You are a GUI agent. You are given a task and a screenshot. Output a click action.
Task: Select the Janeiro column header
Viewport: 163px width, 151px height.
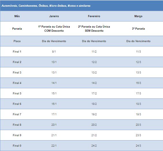[54, 16]
